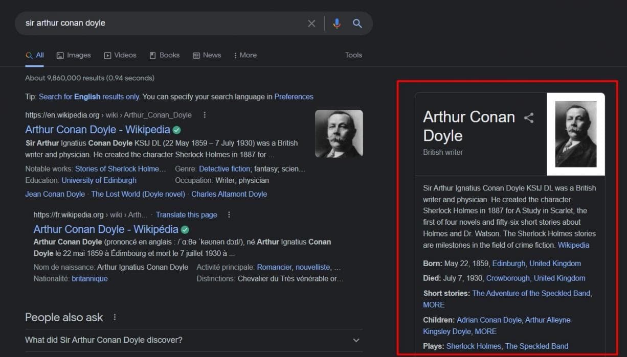Screen dimensions: 627x357
Task: Click the green verified badge on Wikipédia result
Action: coord(185,230)
